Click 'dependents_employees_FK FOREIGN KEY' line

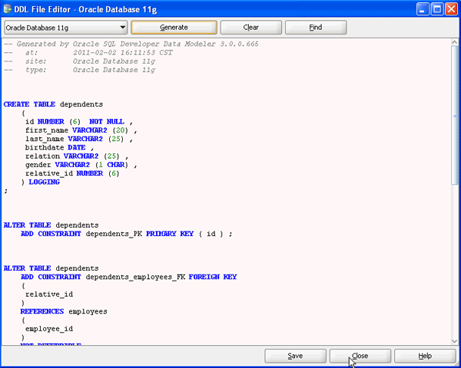(129, 277)
